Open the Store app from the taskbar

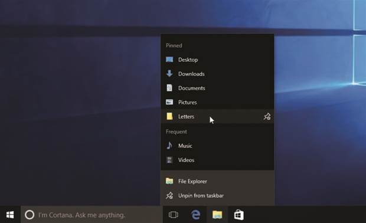point(239,215)
